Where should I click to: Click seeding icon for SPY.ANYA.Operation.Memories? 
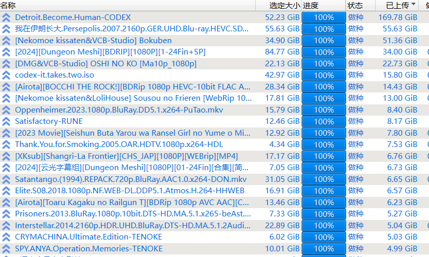click(6, 249)
